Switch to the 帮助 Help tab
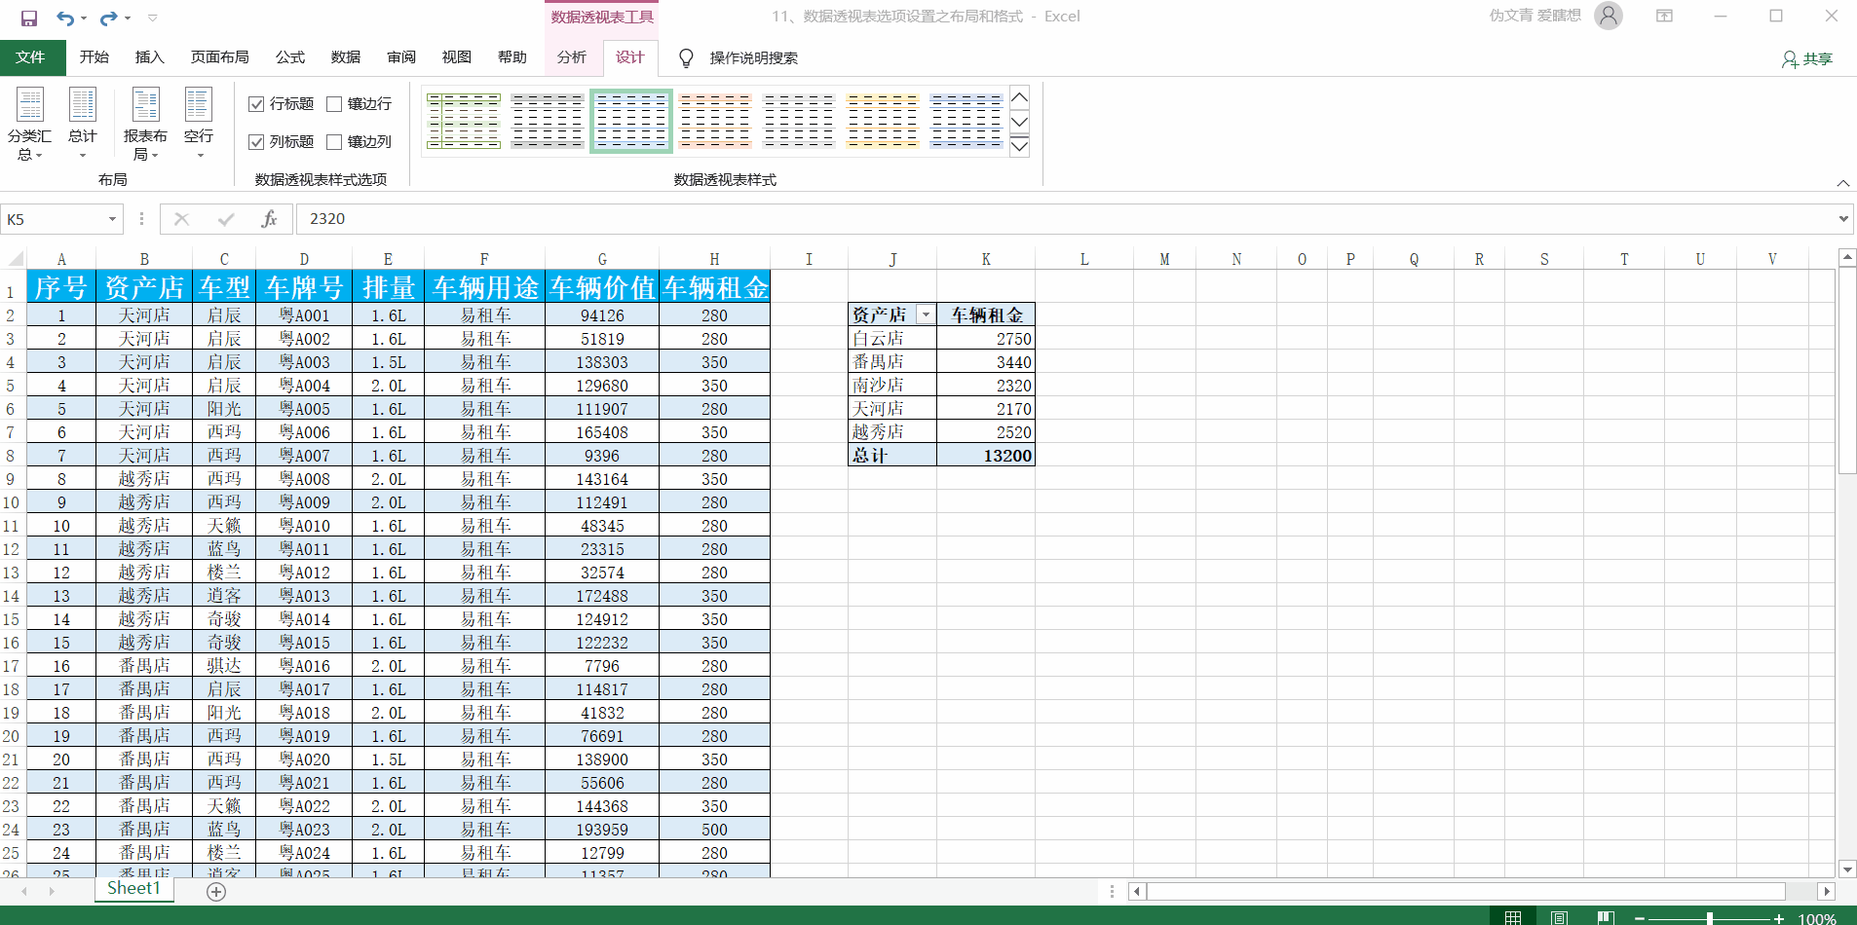Image resolution: width=1857 pixels, height=925 pixels. 512,57
